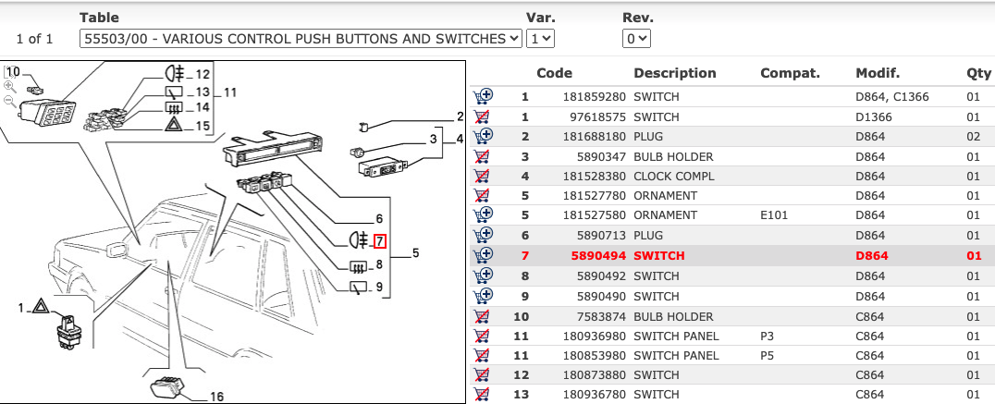Click callout number 16 in the diagram
This screenshot has width=995, height=404.
216,397
